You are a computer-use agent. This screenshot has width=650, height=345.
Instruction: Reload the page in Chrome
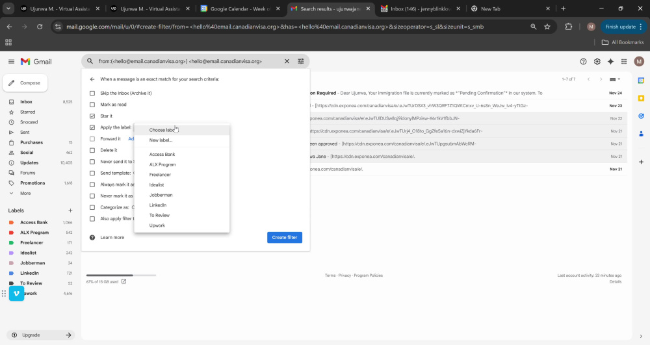pos(40,27)
